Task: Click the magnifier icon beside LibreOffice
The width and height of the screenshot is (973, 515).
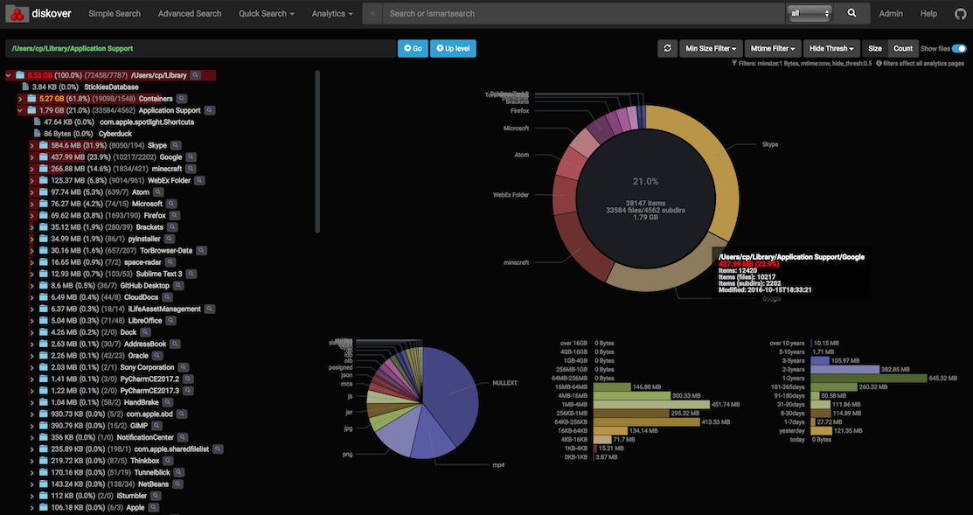Action: [x=170, y=321]
